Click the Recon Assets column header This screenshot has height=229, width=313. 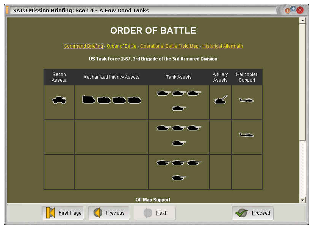59,77
